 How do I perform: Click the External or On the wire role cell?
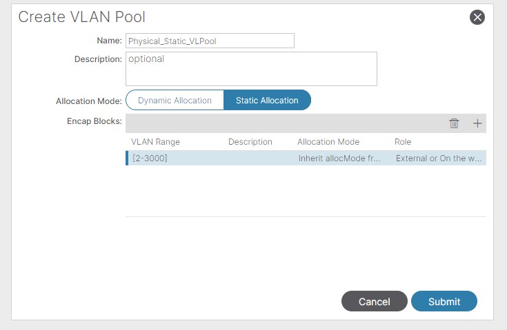point(439,158)
